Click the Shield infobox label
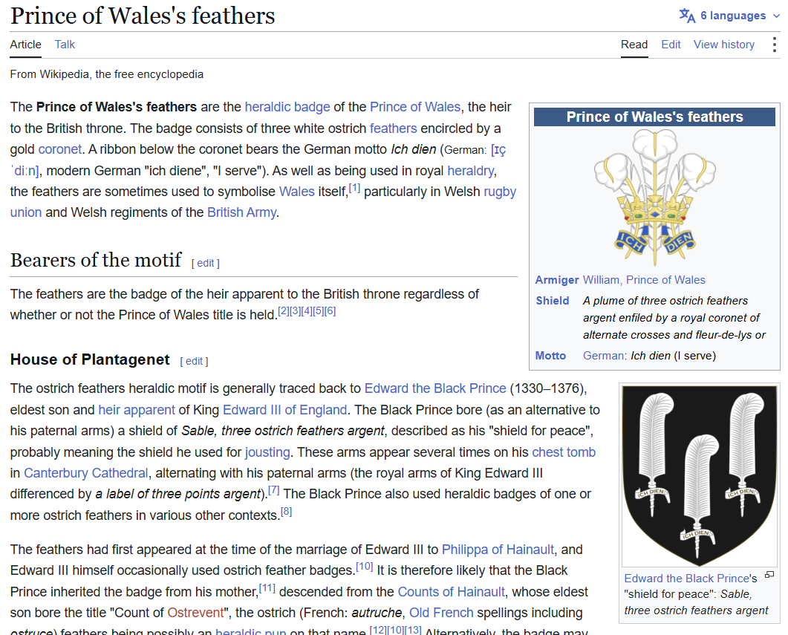The image size is (788, 635). pos(553,301)
